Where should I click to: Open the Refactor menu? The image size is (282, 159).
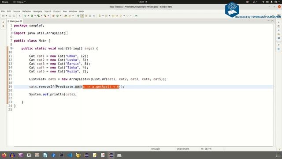[26, 11]
